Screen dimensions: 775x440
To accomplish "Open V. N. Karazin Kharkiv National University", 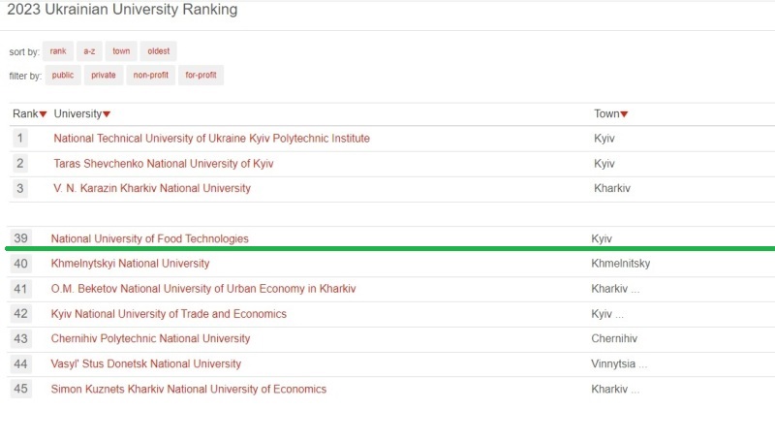I will (152, 188).
